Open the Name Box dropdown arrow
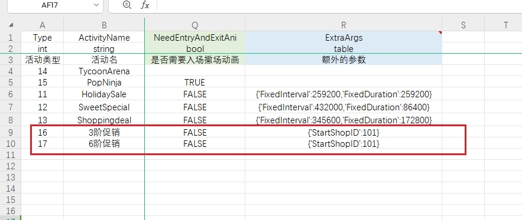This screenshot has width=522, height=220. point(96,5)
